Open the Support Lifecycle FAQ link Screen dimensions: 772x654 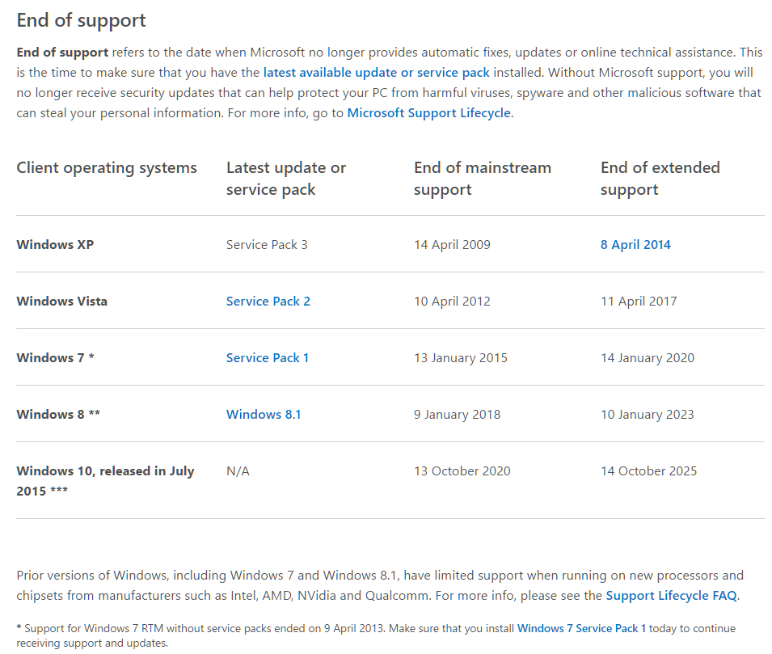click(671, 597)
